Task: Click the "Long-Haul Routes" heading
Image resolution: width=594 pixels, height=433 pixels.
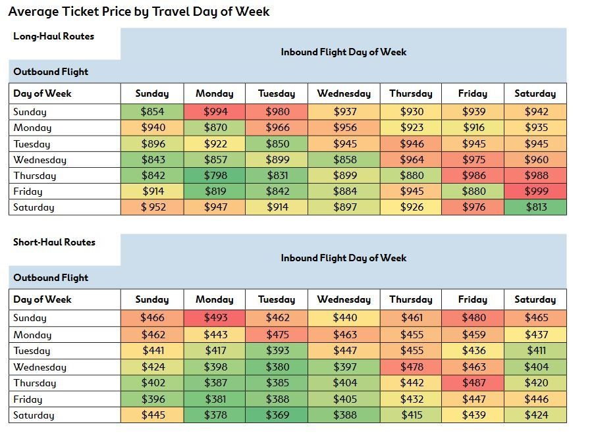Action: click(54, 36)
